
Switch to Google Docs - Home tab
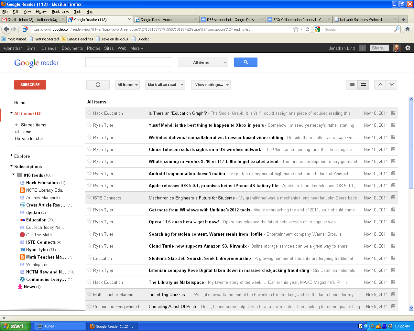166,19
